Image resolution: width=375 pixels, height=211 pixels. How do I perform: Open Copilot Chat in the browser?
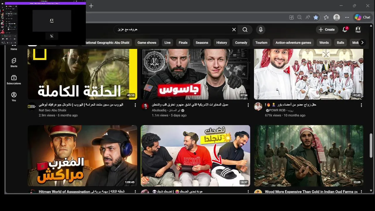click(x=363, y=17)
